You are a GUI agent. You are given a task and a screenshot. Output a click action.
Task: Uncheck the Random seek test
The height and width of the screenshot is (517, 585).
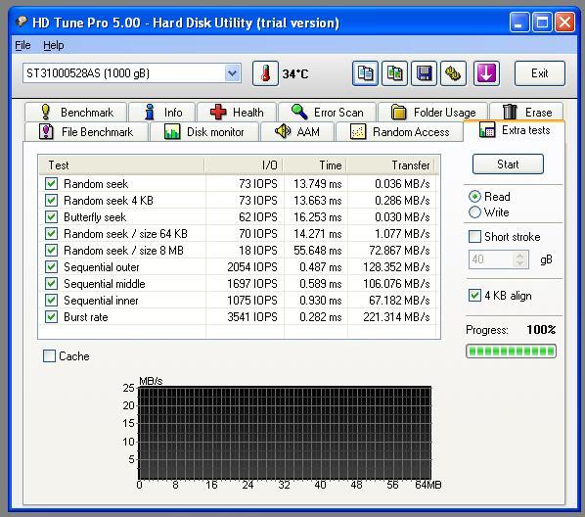[51, 183]
